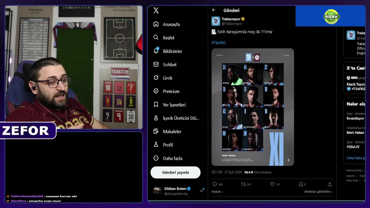Click Yer İşaretleri menu label
370x208 pixels.
(174, 105)
